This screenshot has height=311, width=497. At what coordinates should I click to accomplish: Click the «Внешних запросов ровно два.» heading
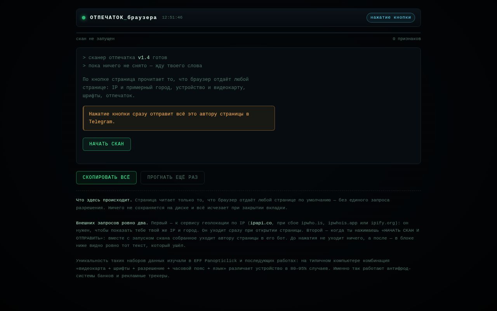(x=112, y=223)
